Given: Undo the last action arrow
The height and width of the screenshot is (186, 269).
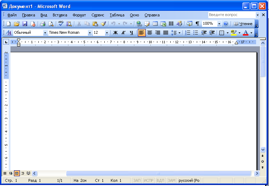Looking at the screenshot, I should (x=113, y=24).
